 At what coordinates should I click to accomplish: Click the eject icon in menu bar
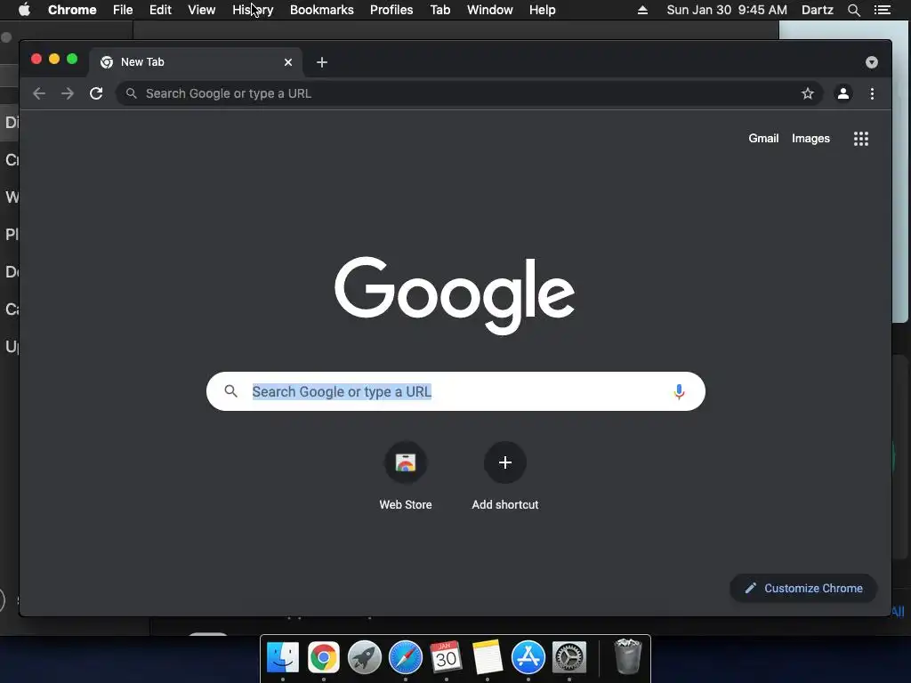click(x=642, y=10)
